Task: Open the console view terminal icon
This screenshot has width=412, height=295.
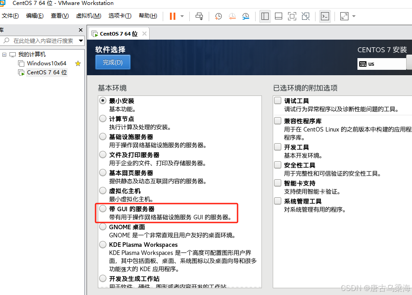Action: coord(325,16)
